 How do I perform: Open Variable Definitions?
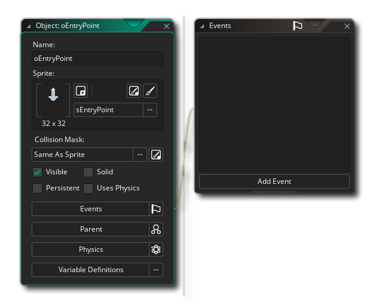coord(91,270)
